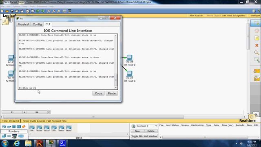Pick the red X Delete tool

coord(257,45)
